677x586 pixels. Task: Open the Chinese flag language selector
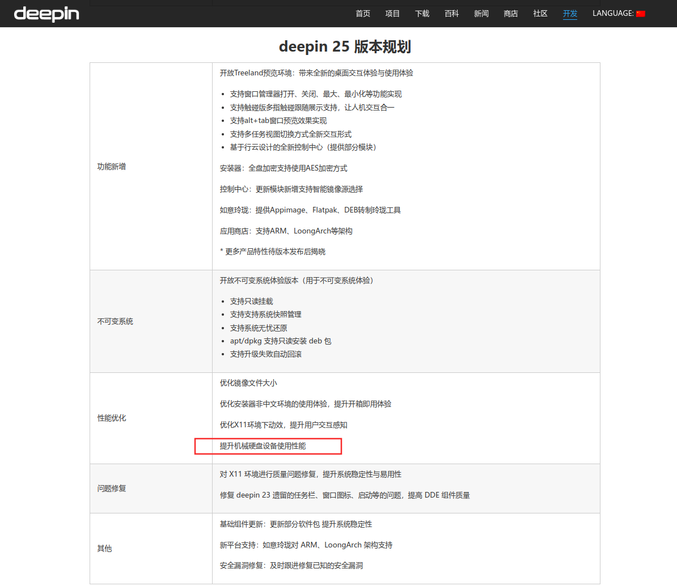click(641, 14)
